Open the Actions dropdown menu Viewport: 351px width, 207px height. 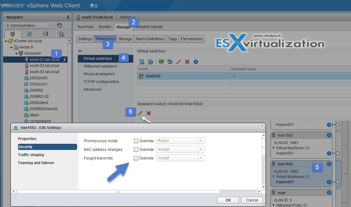pos(127,17)
